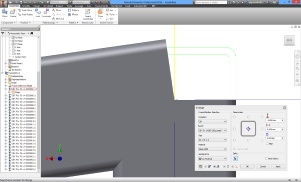Image resolution: width=301 pixels, height=182 pixels.
Task: Click the Save icon in quick access toolbar
Action: pos(21,2)
